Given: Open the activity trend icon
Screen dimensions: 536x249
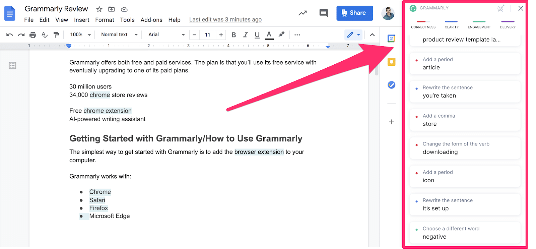Looking at the screenshot, I should (303, 13).
